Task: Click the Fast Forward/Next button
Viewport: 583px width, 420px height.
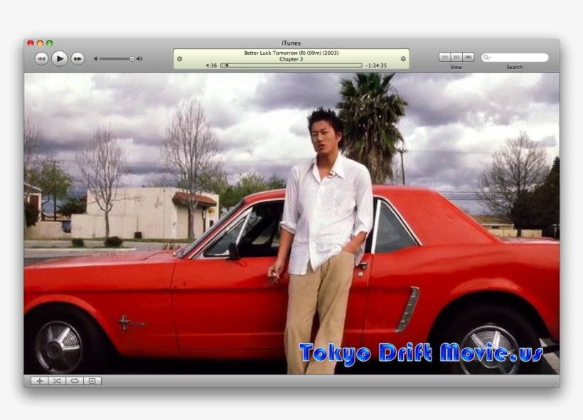Action: (77, 59)
